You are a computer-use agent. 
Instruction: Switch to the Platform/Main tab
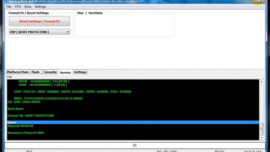18,72
